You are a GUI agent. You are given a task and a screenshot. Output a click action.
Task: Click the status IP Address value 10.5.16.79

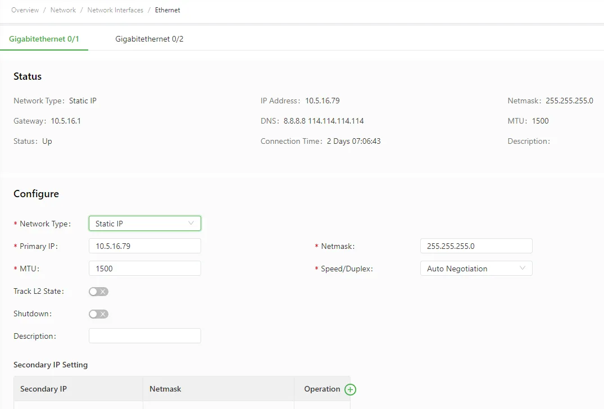pyautogui.click(x=323, y=101)
